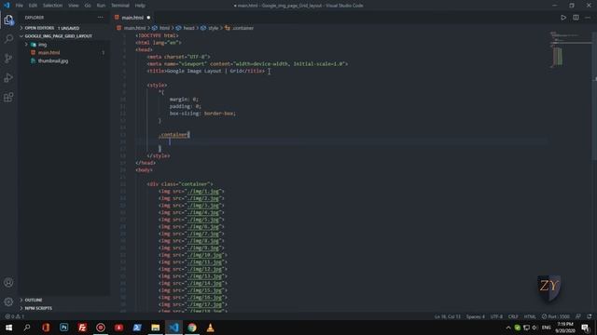The image size is (597, 335).
Task: Click the head breadcrumb segment
Action: coord(188,28)
